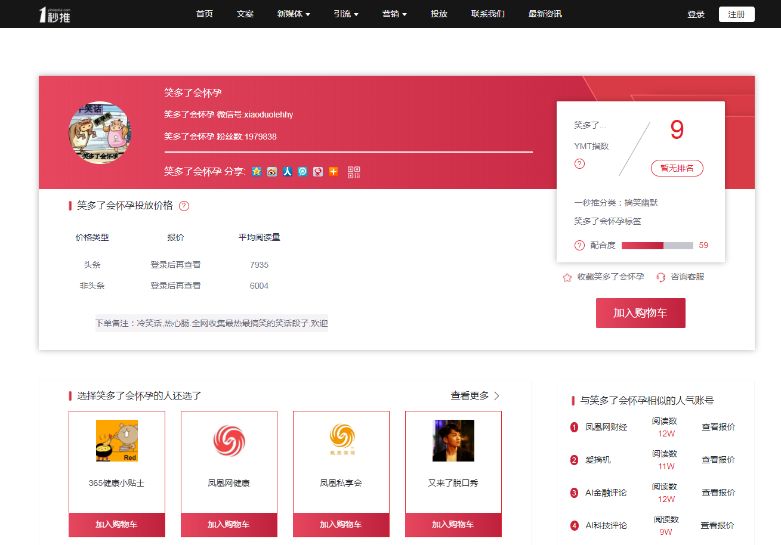Go to 首页 in the navigation
This screenshot has width=781, height=545.
point(205,14)
